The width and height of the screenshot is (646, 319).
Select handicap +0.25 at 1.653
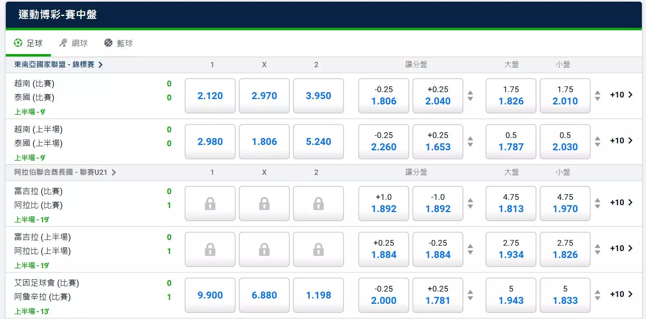[x=438, y=142]
